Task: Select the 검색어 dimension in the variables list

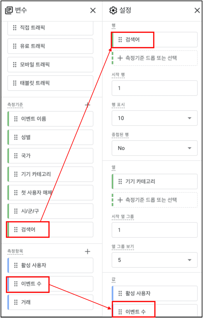Action: pos(51,229)
